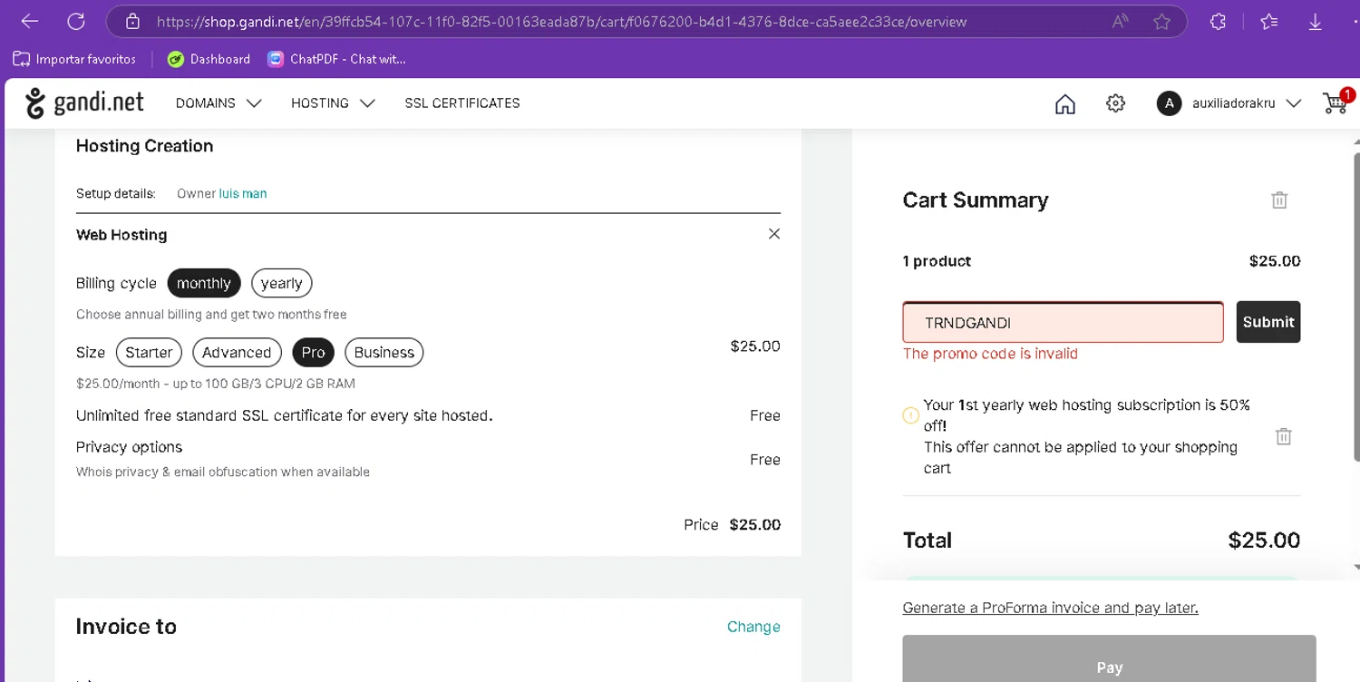The image size is (1360, 682).
Task: Open browser extensions puzzle icon
Action: tap(1218, 22)
